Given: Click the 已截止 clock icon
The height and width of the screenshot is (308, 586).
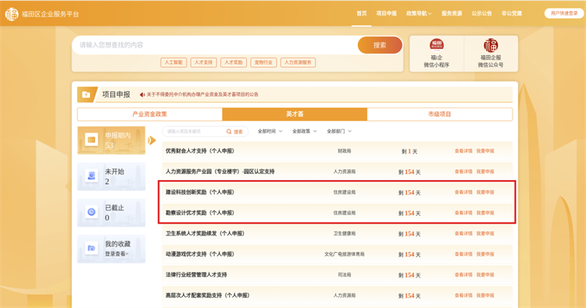Looking at the screenshot, I should coord(91,212).
